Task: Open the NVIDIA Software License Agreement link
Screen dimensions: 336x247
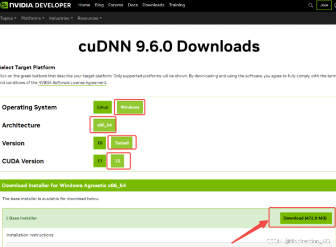Action: point(72,83)
